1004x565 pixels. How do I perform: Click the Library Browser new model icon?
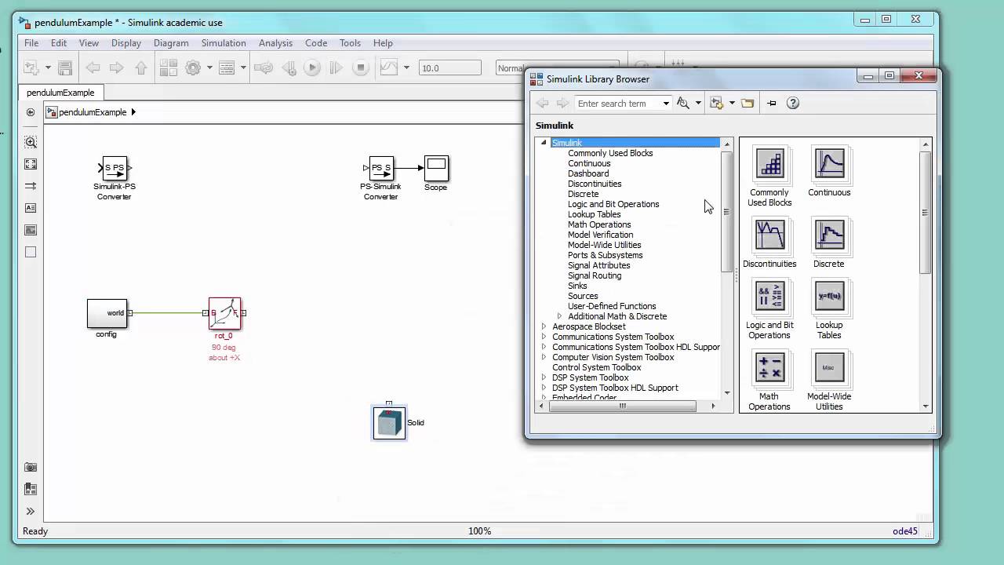716,103
